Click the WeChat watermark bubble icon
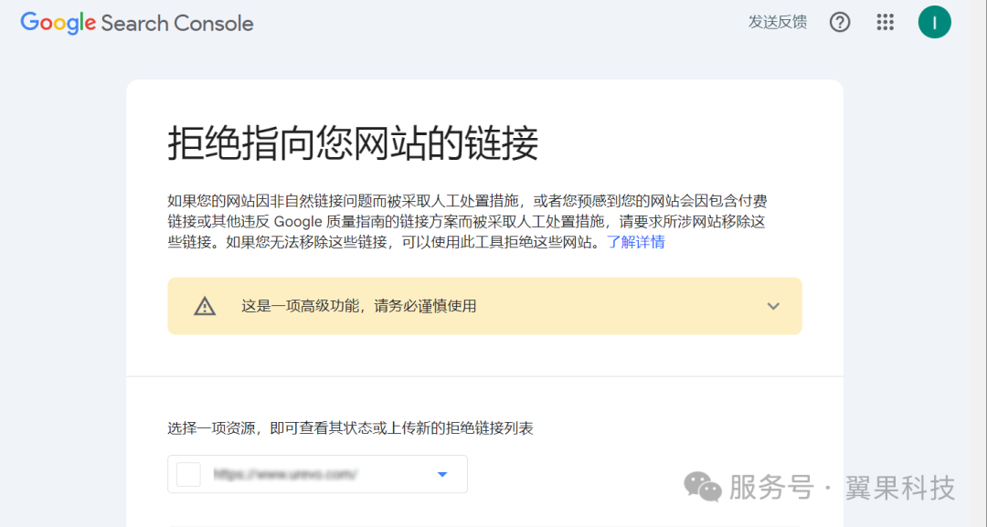 703,488
